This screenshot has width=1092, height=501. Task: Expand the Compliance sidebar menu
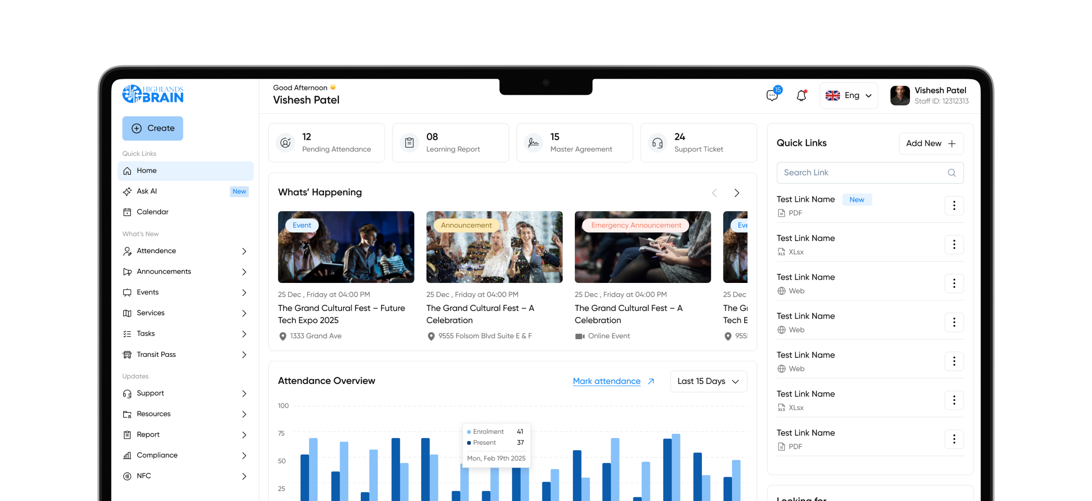(244, 455)
